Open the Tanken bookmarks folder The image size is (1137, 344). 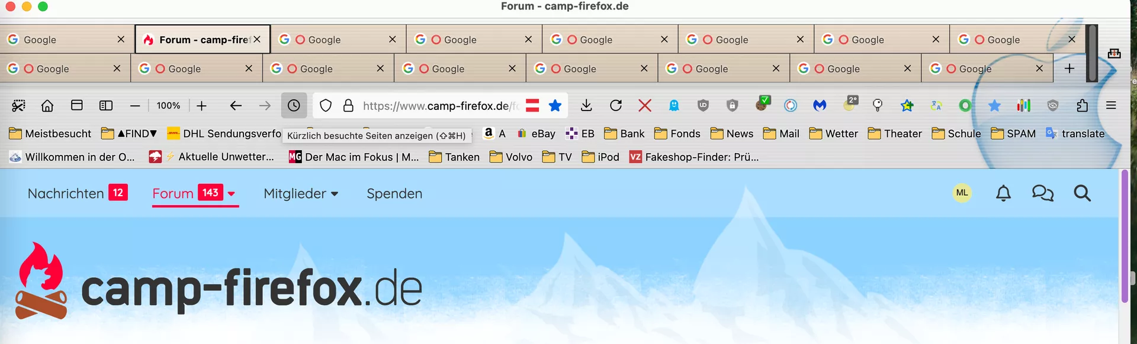pyautogui.click(x=454, y=157)
